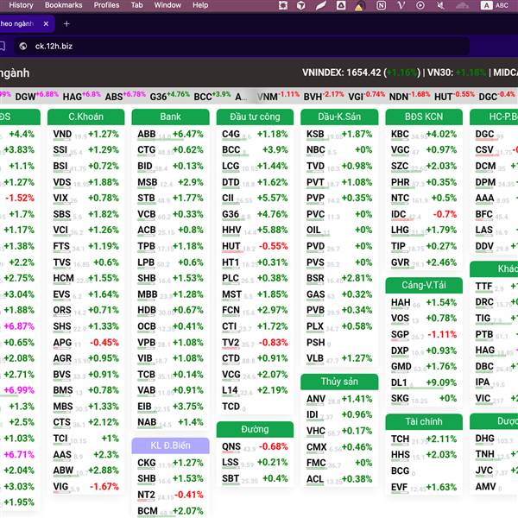
Task: Select the Tài chính sector header
Action: (x=424, y=422)
